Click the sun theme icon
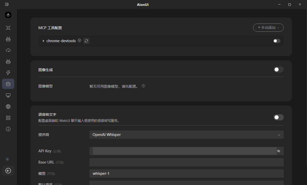 [x=7, y=159]
